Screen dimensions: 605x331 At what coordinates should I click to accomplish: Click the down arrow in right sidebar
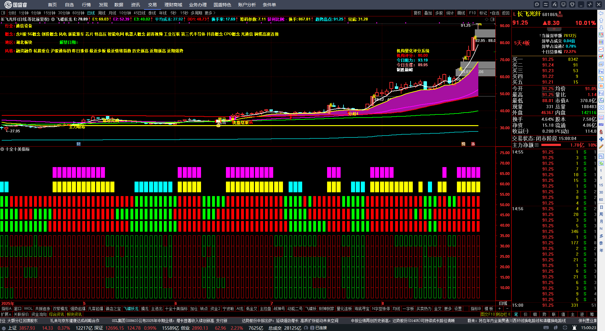601,27
